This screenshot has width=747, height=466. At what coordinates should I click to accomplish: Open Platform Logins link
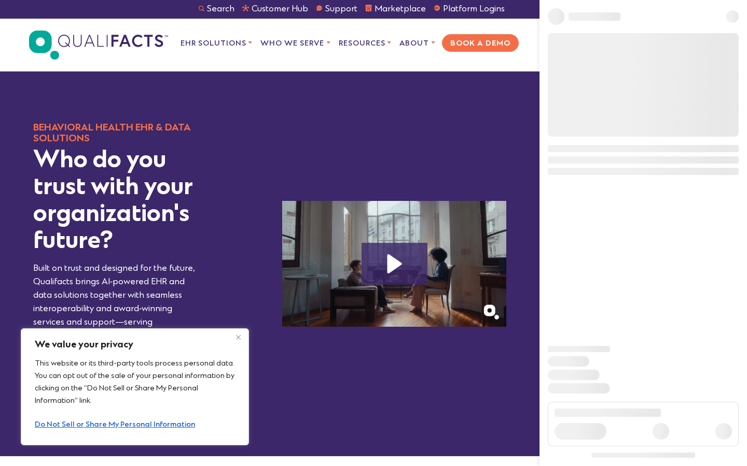tap(474, 8)
